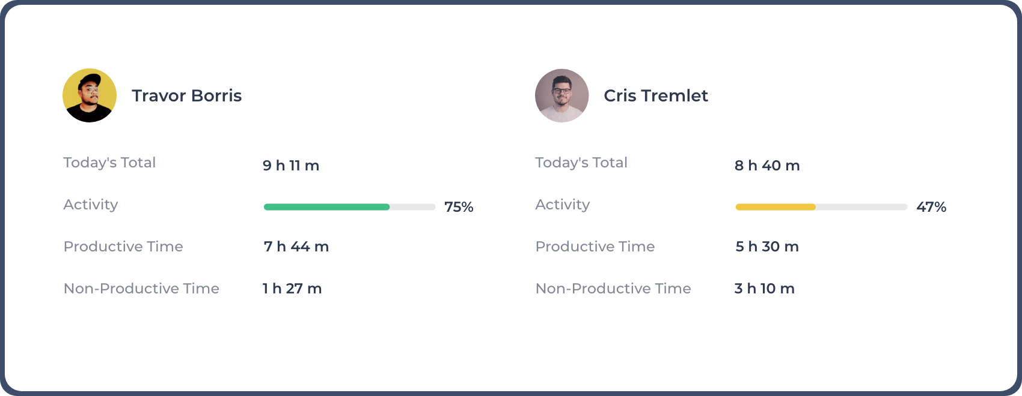
Task: Open Cris's 5 h 30 m productive time
Action: (x=767, y=246)
